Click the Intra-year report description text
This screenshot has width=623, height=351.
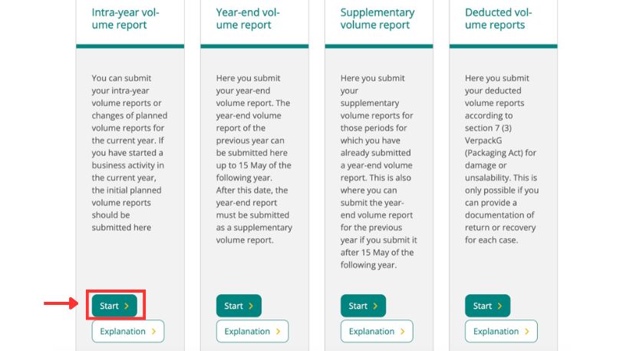point(128,152)
